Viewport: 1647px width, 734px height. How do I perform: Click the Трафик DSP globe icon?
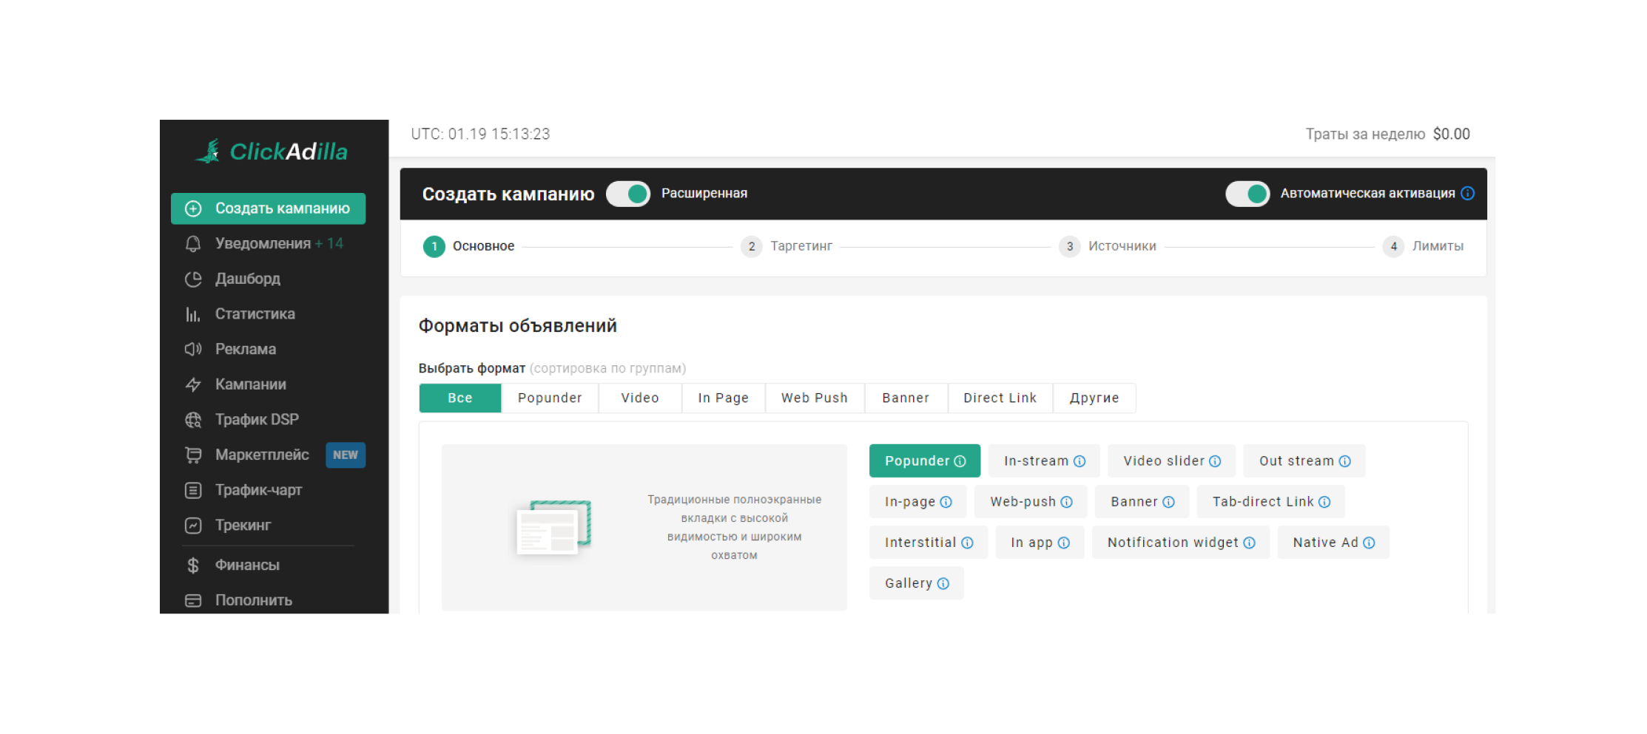[193, 420]
